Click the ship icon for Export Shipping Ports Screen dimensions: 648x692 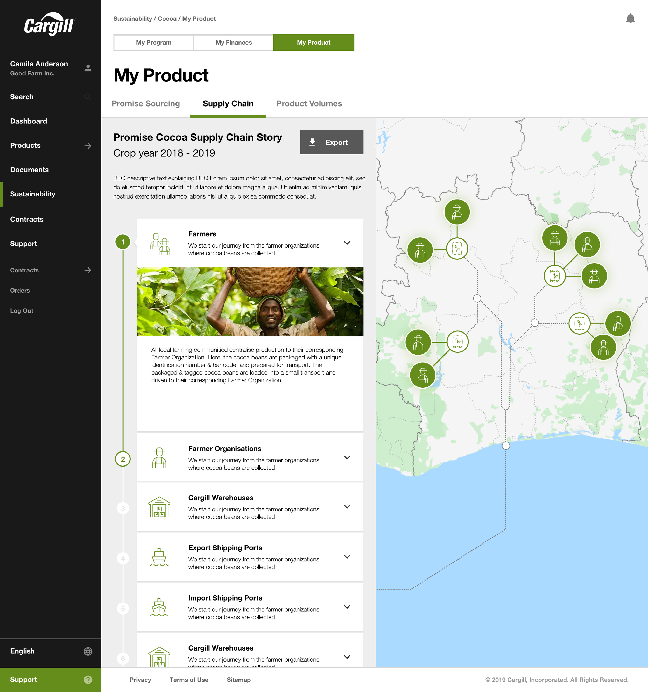pyautogui.click(x=159, y=557)
